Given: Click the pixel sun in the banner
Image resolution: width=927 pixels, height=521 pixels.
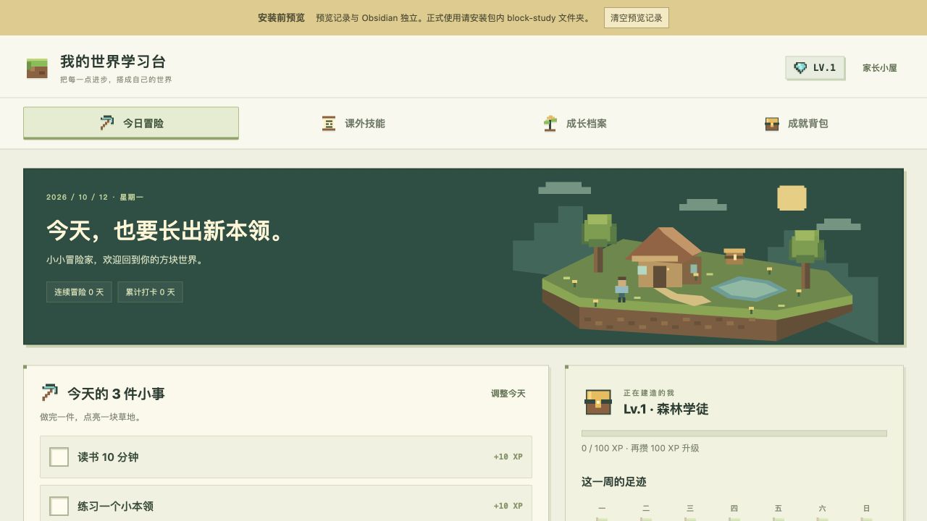Looking at the screenshot, I should [x=792, y=198].
